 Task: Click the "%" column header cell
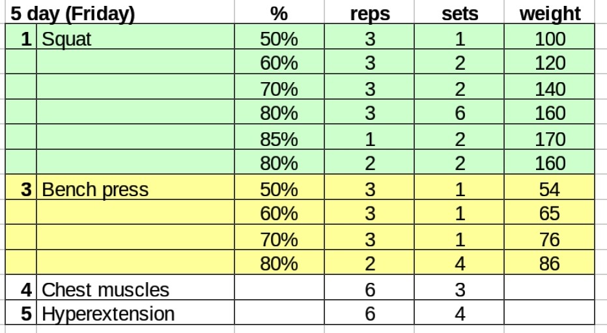click(x=279, y=14)
